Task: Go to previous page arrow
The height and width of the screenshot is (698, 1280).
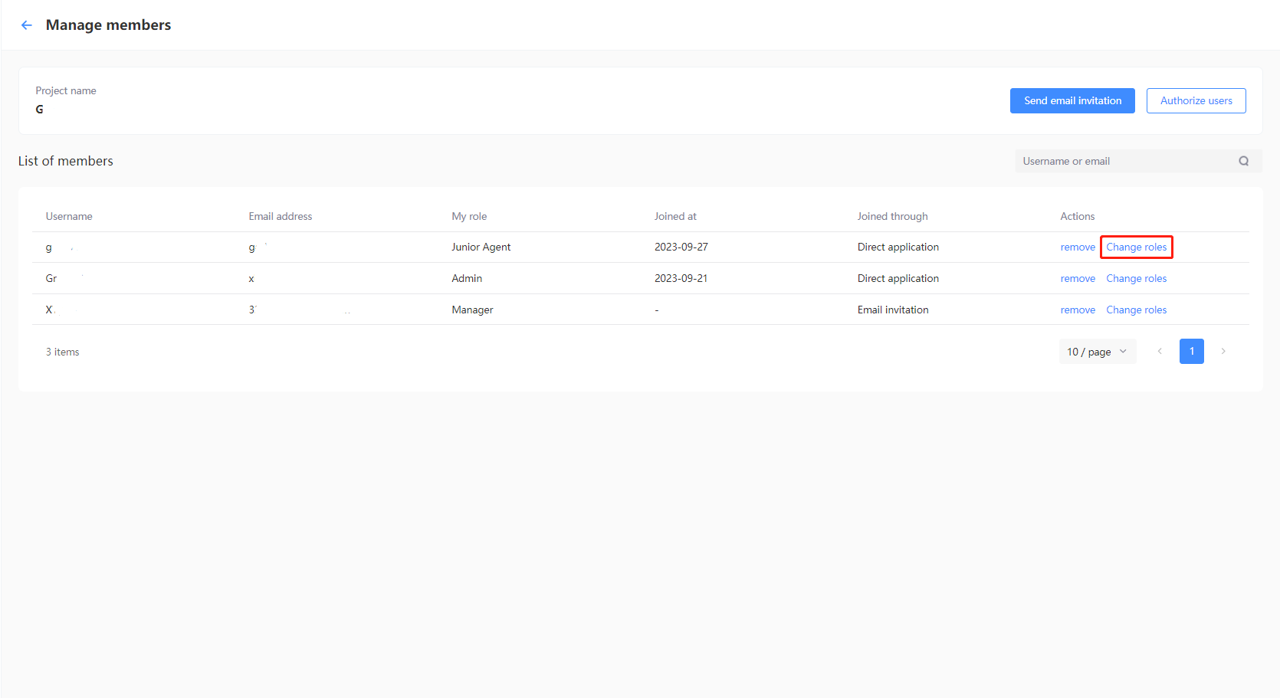Action: 1160,352
